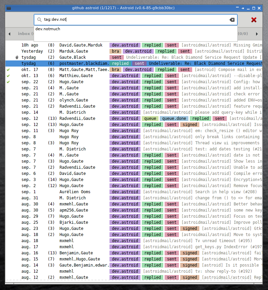Screen dimensions: 268x290
Task: Open aug. 31 M. Dietrich change from thread
Action: point(134,198)
